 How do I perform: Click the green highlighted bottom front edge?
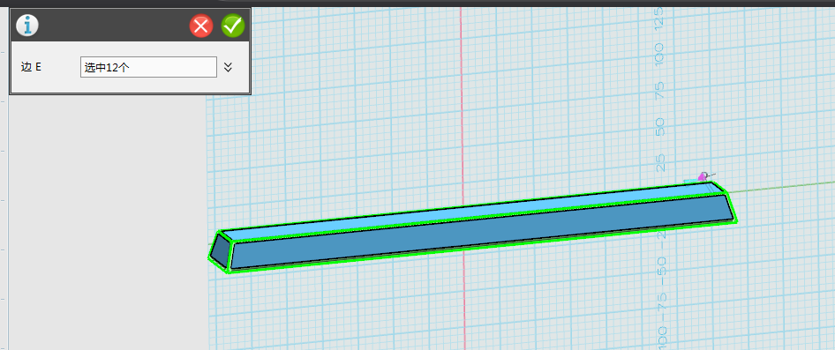tap(482, 246)
